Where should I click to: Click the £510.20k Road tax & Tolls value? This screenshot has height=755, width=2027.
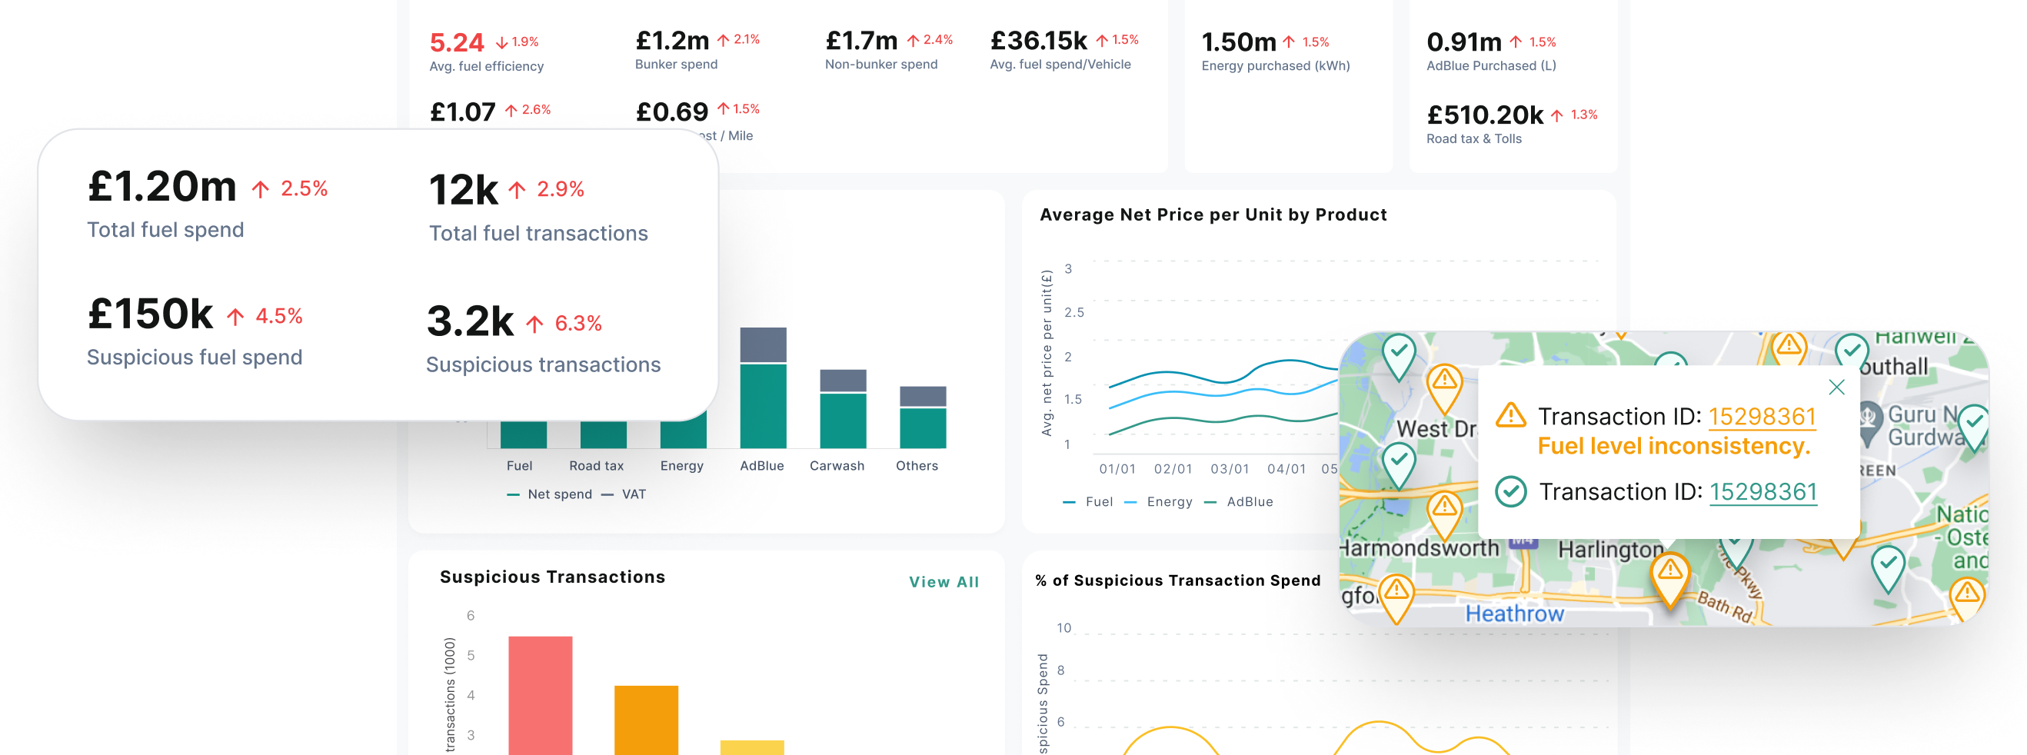click(x=1485, y=115)
